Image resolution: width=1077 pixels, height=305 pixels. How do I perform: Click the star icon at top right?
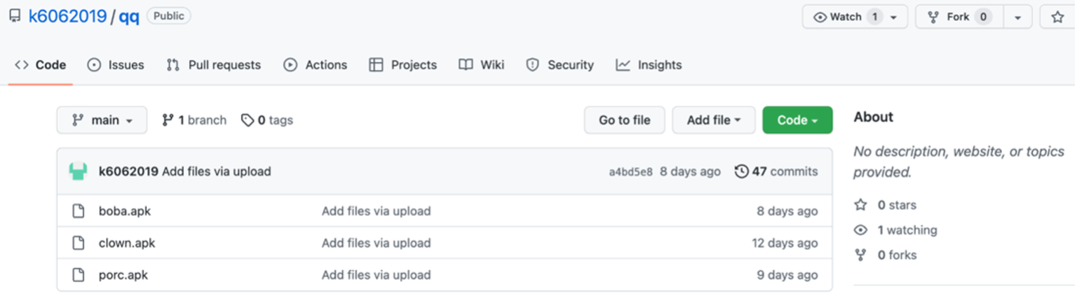(x=1057, y=17)
